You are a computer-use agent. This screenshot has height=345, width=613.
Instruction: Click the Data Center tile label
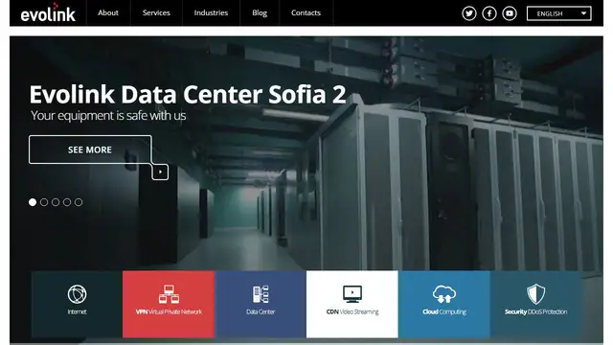[261, 311]
